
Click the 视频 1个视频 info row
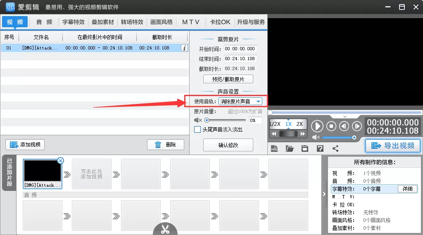pyautogui.click(x=373, y=173)
